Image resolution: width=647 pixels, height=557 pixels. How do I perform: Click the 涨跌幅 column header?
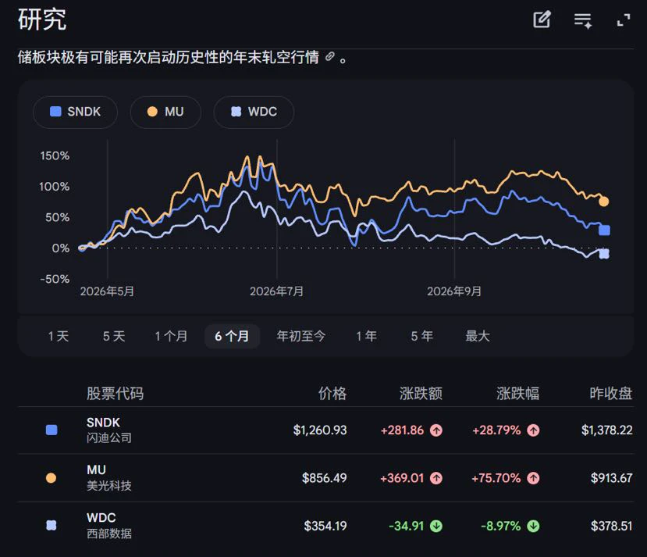pyautogui.click(x=518, y=394)
